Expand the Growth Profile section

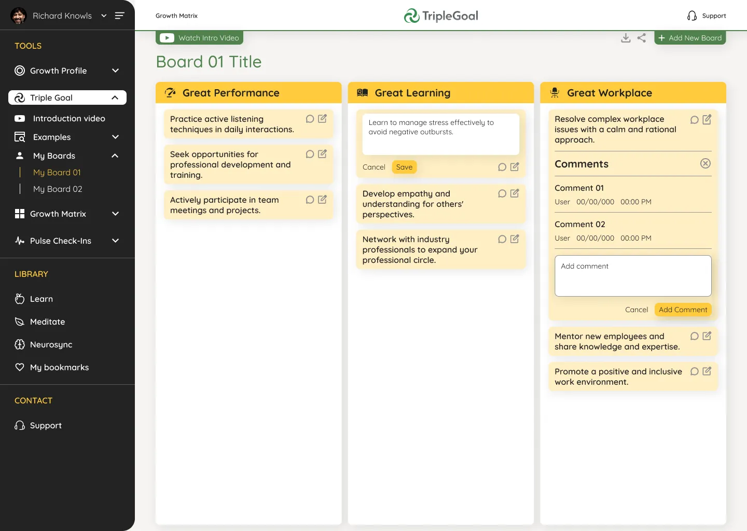115,71
